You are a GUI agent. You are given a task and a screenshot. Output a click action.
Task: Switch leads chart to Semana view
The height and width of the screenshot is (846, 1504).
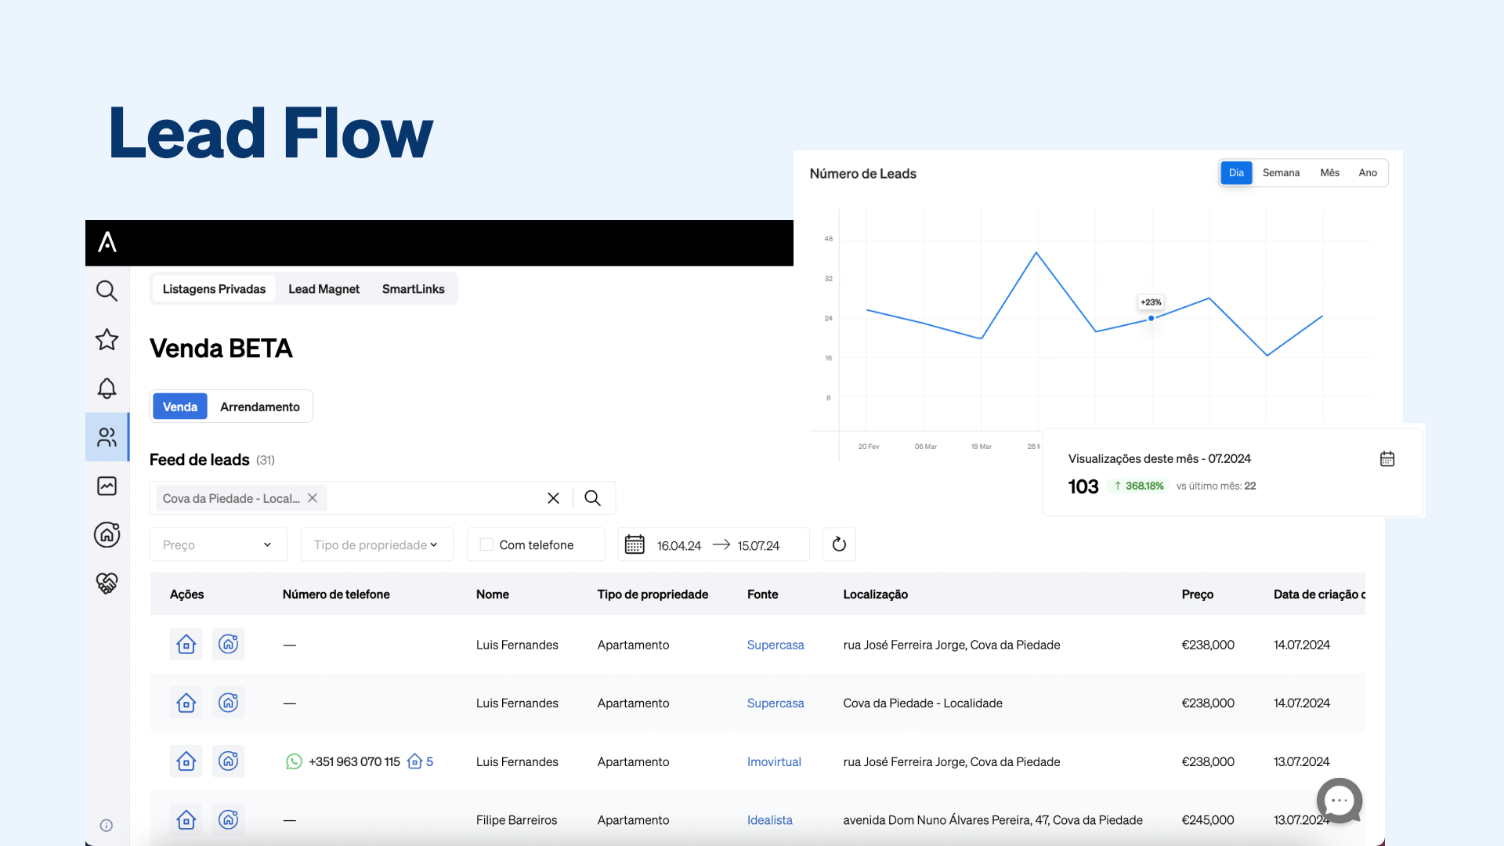tap(1281, 172)
